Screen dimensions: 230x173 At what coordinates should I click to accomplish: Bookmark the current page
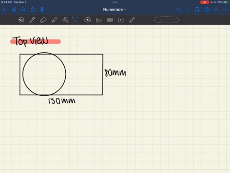pyautogui.click(x=197, y=10)
